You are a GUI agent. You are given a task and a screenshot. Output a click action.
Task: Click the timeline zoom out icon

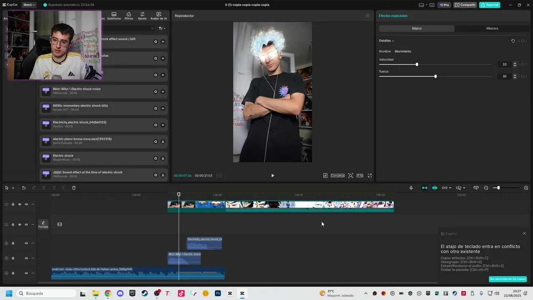tap(486, 188)
